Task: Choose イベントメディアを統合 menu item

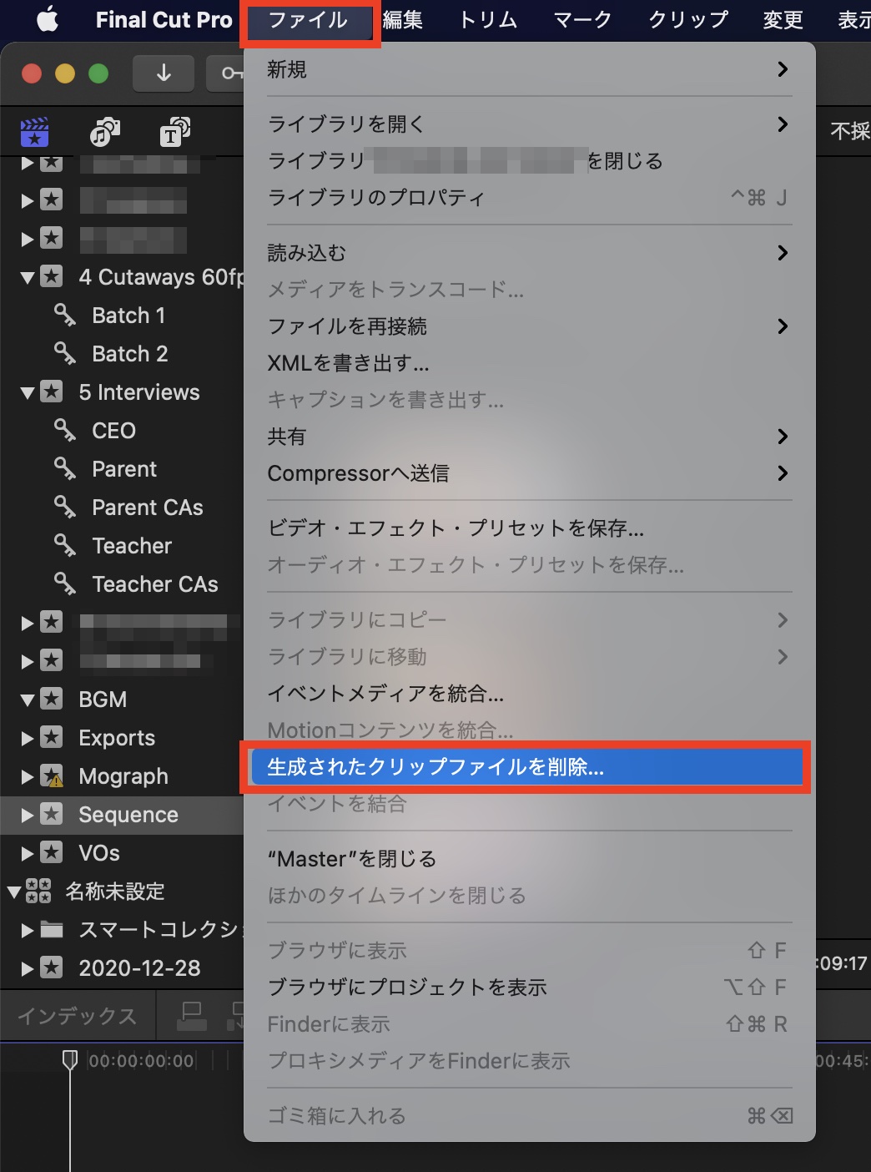Action: (x=529, y=694)
